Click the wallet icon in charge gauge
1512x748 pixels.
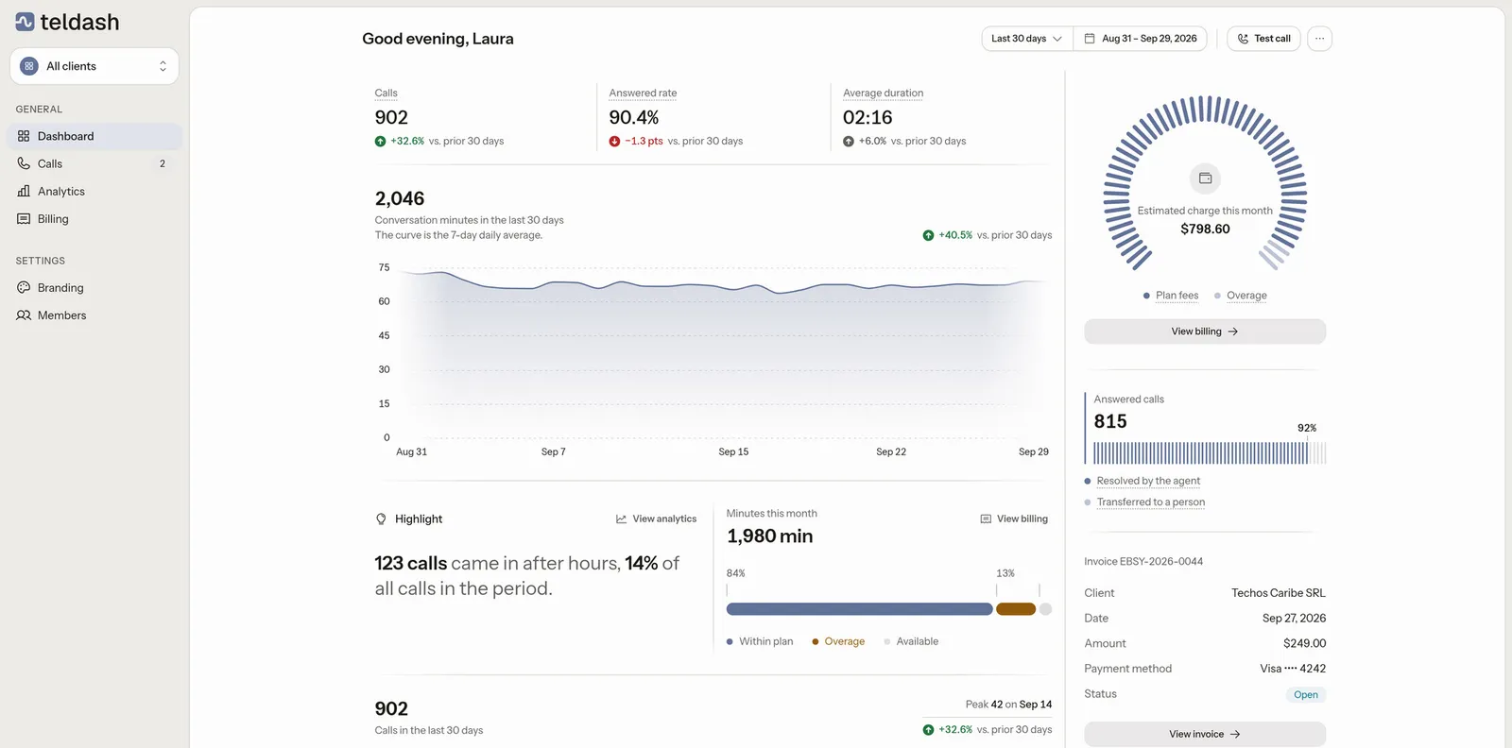coord(1205,178)
